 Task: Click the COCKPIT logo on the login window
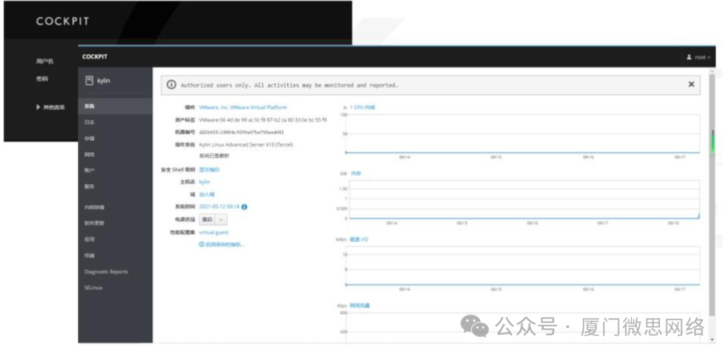click(x=62, y=22)
